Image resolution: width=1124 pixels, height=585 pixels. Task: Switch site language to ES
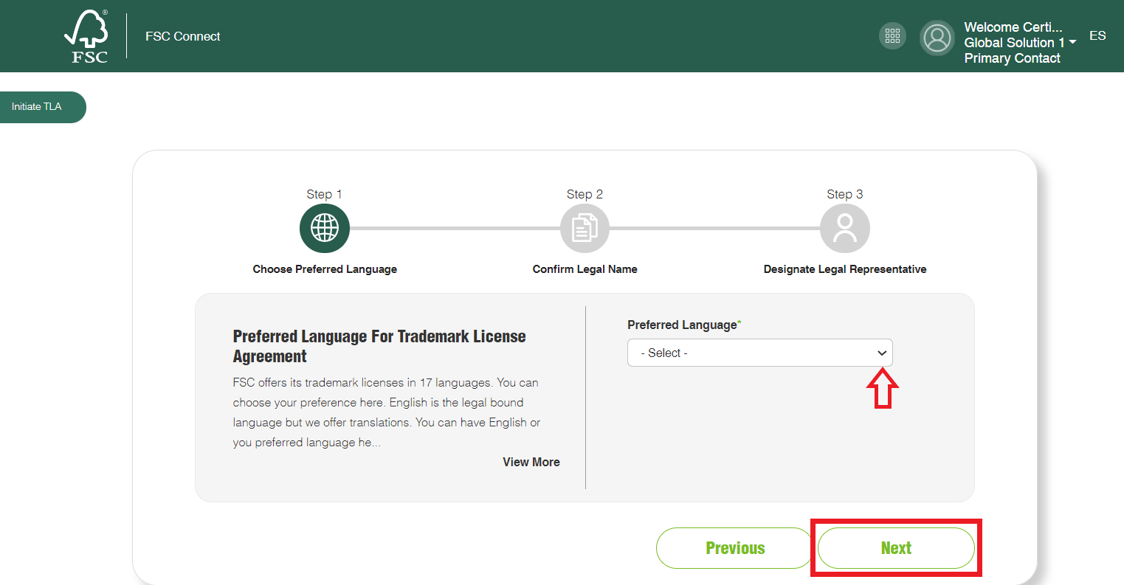pyautogui.click(x=1097, y=35)
